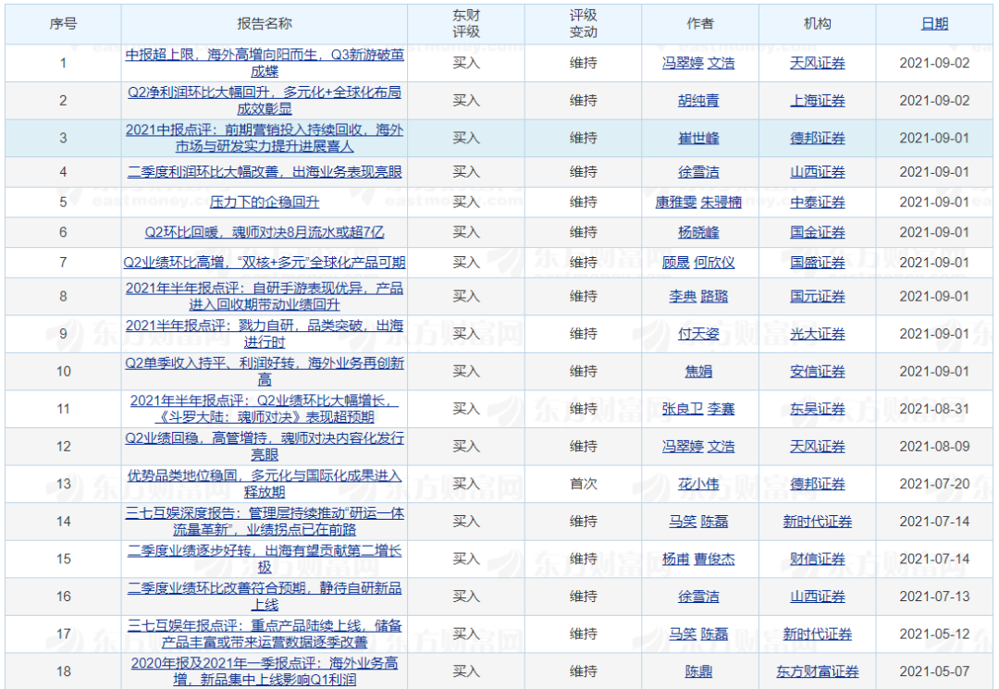The width and height of the screenshot is (999, 689).
Task: Open report '压力下的企稳回升'
Action: [x=265, y=202]
